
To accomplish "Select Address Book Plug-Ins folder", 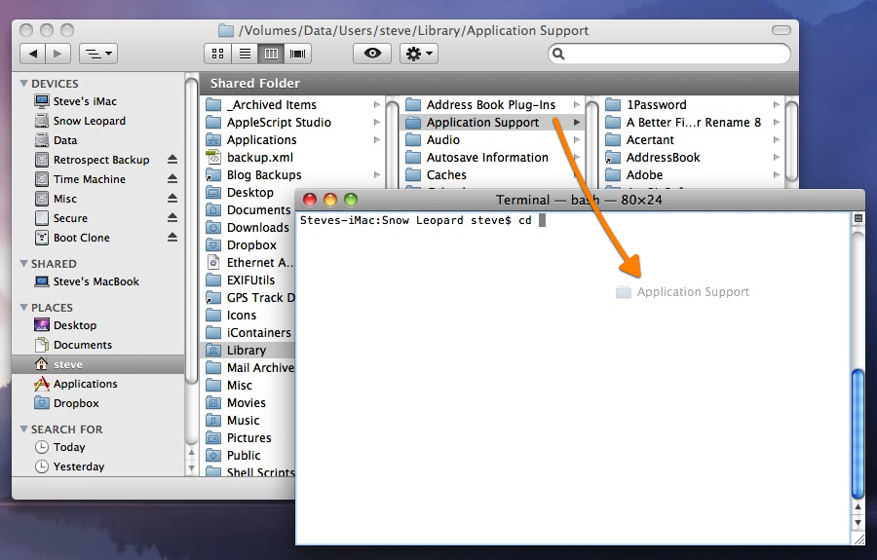I will pyautogui.click(x=493, y=104).
